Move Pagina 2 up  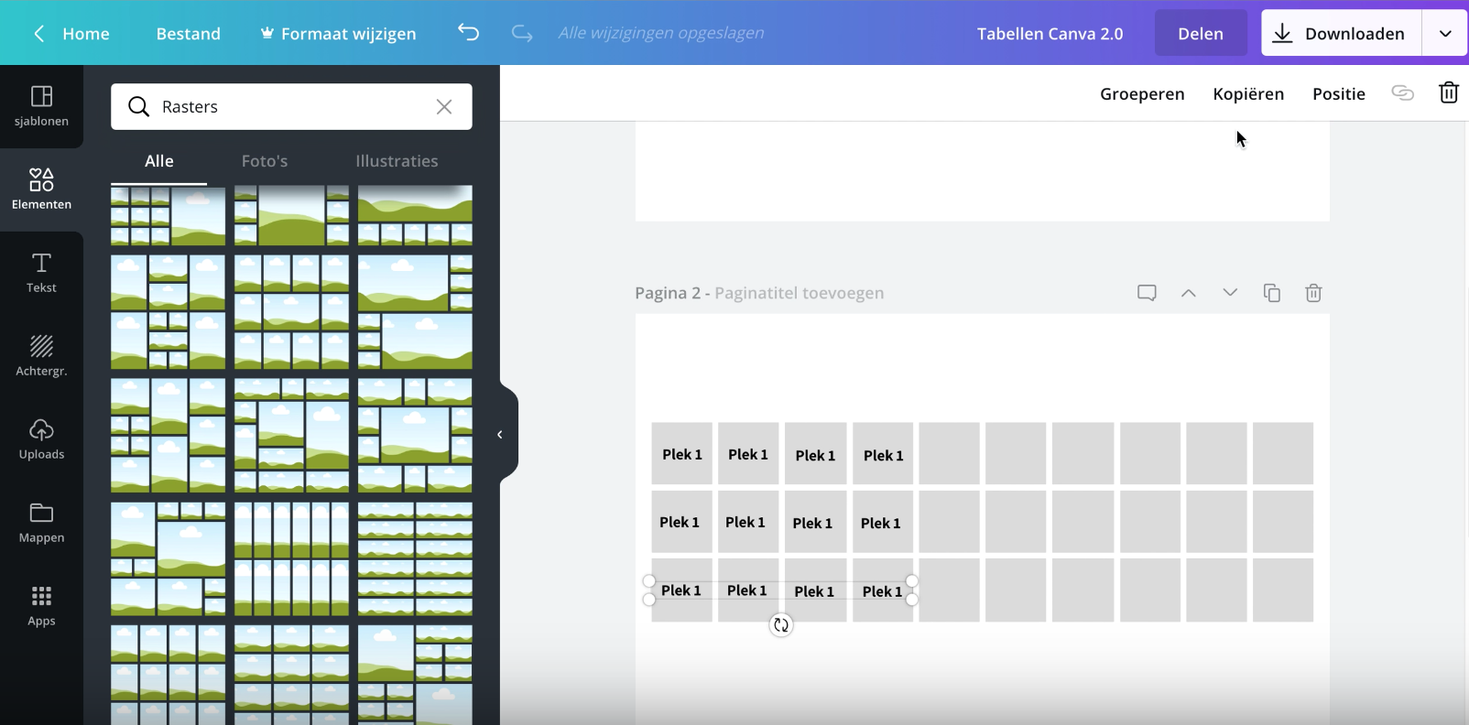pos(1188,293)
